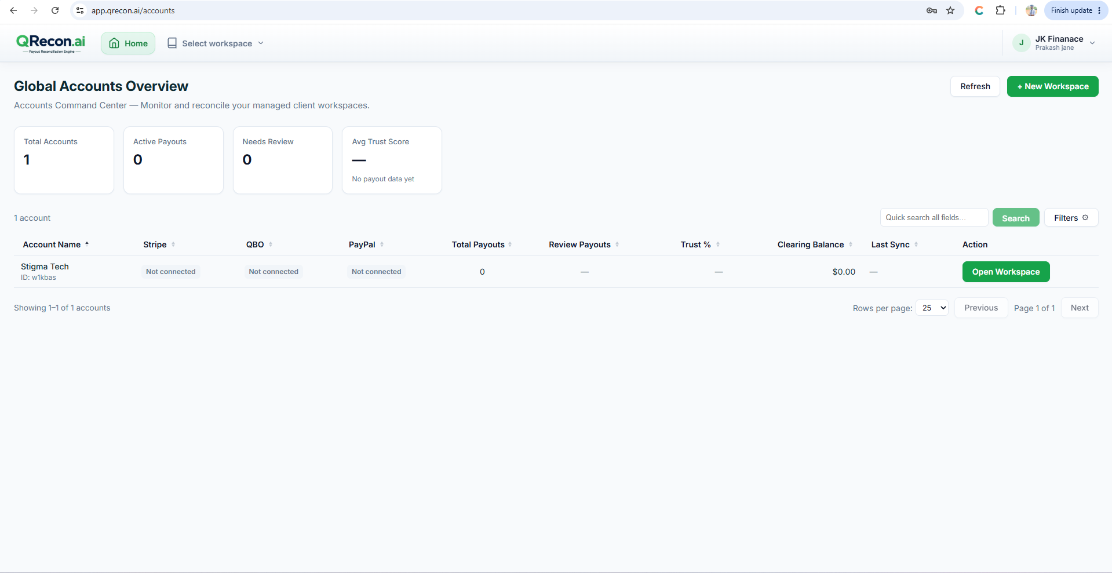Screen dimensions: 1112x573
Task: Open the Filters button
Action: click(1071, 218)
